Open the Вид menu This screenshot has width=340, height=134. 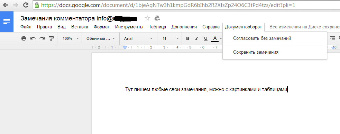61,27
